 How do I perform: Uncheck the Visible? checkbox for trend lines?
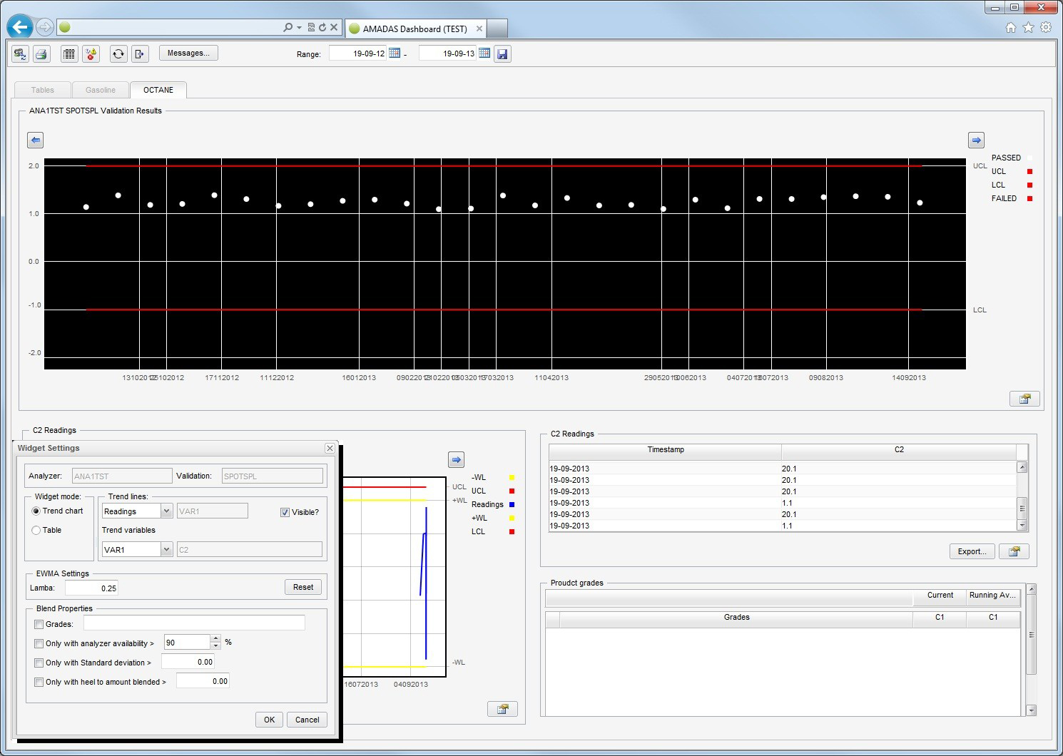pos(283,511)
